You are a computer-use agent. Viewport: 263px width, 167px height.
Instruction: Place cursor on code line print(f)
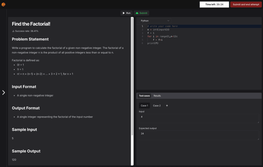click(x=152, y=43)
